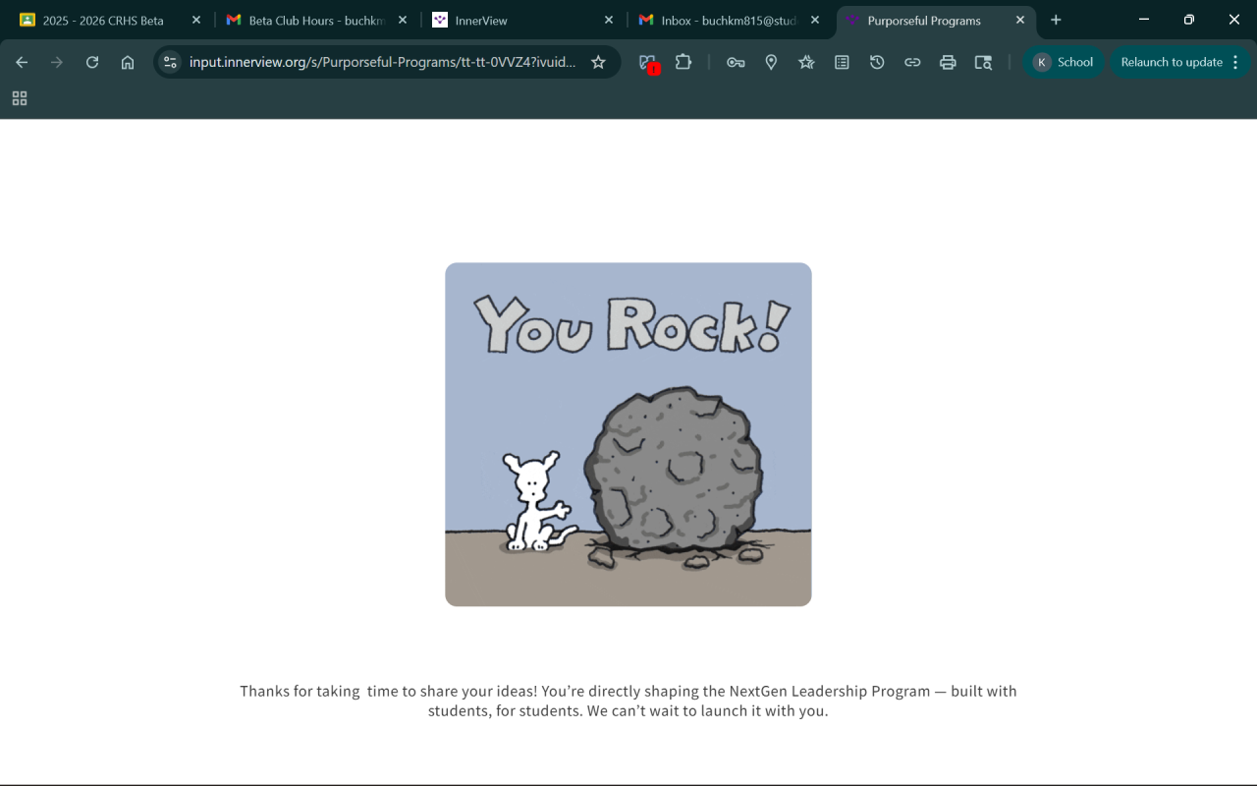This screenshot has height=786, width=1257.
Task: Click the location pin toolbar icon
Action: click(771, 62)
